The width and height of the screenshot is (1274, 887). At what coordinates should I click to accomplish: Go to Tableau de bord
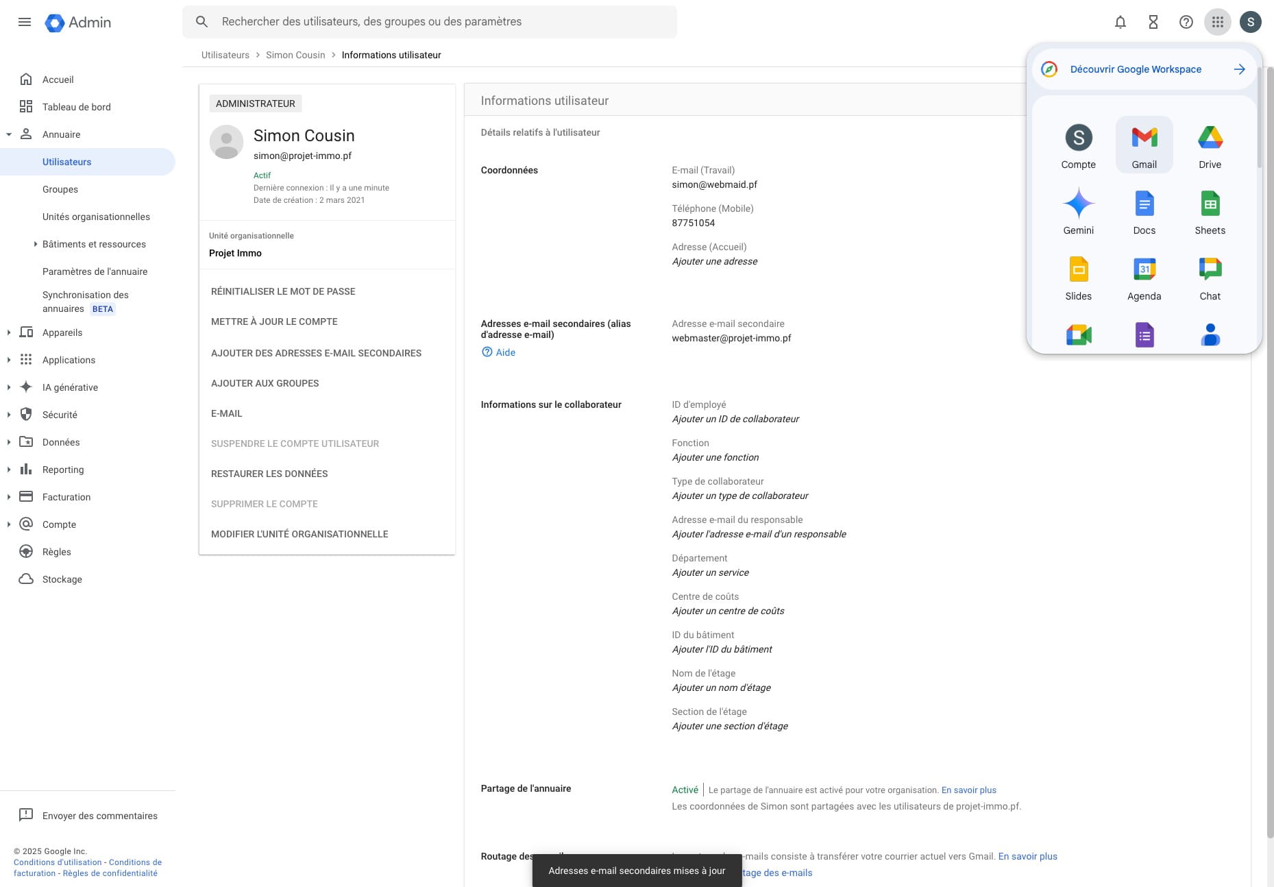click(75, 107)
